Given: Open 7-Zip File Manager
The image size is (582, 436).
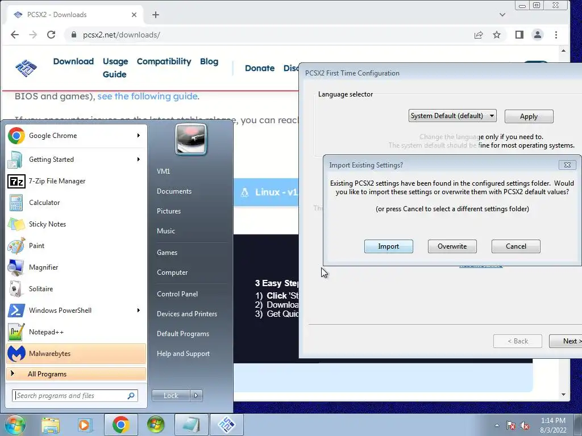Looking at the screenshot, I should (77, 181).
